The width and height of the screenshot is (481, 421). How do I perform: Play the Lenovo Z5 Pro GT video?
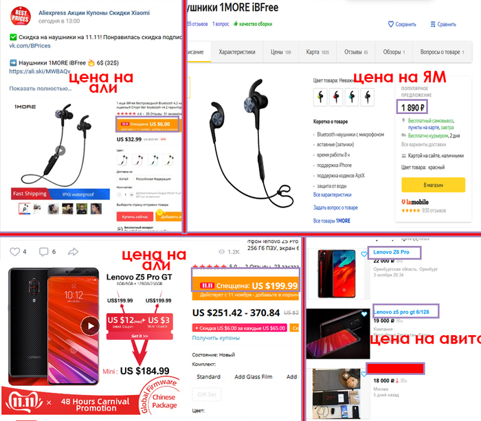(x=89, y=326)
